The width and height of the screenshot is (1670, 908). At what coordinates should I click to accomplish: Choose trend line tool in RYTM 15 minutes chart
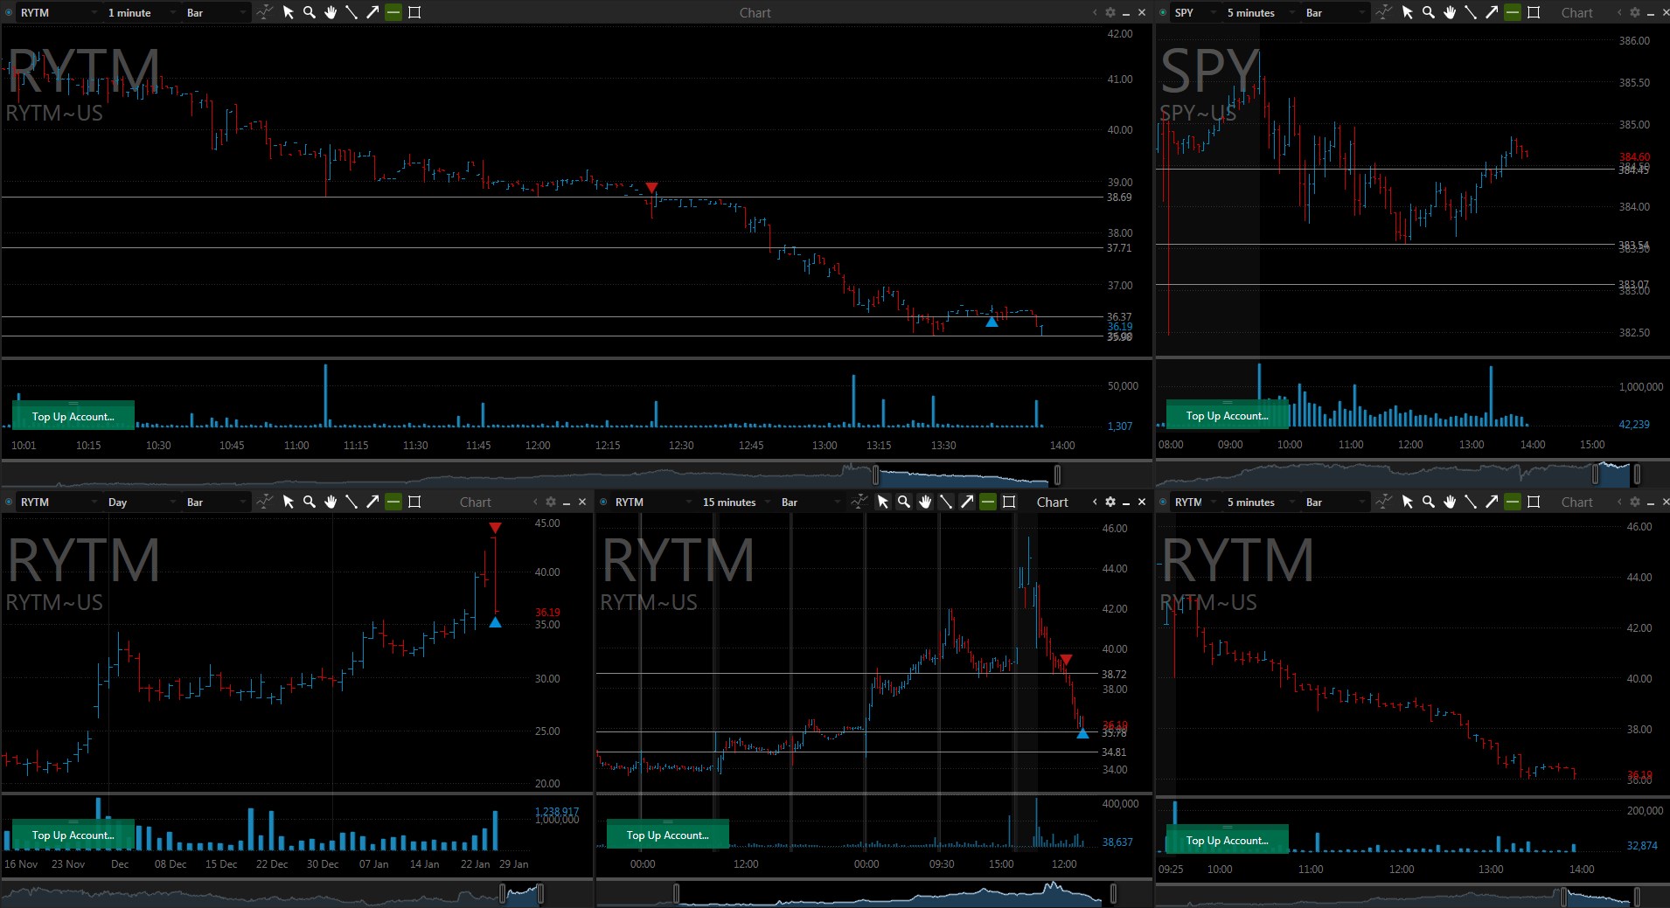click(x=946, y=502)
